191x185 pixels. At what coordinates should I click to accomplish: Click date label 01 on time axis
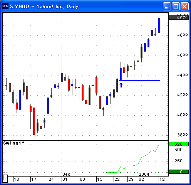[x=65, y=179]
